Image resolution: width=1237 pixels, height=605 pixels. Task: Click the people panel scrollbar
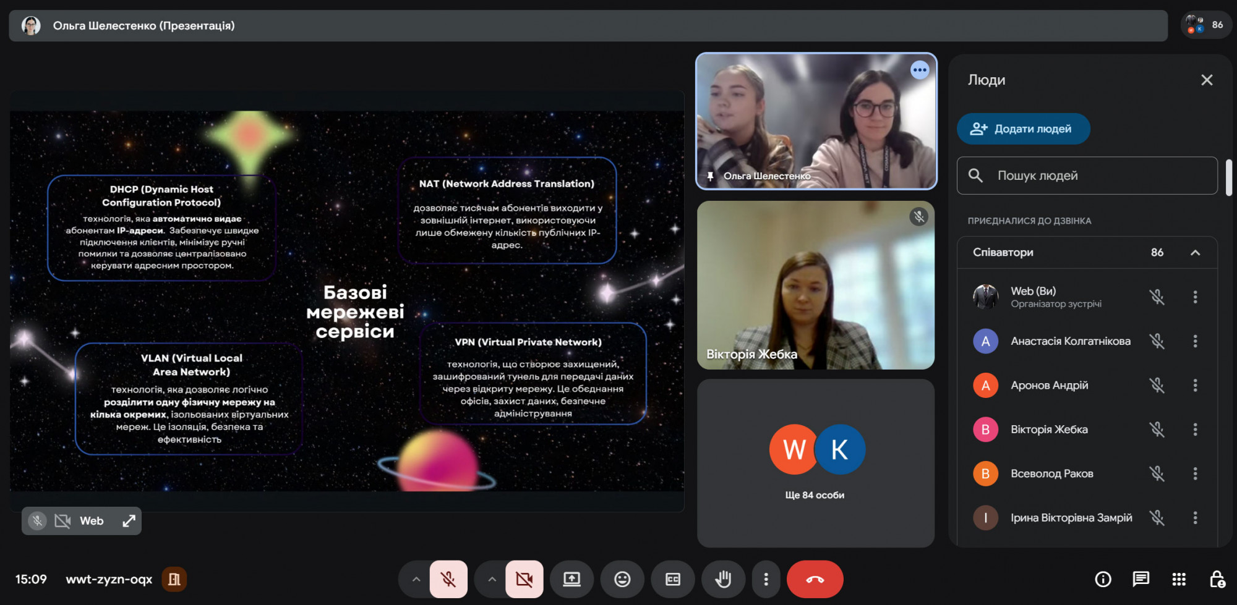click(1228, 178)
